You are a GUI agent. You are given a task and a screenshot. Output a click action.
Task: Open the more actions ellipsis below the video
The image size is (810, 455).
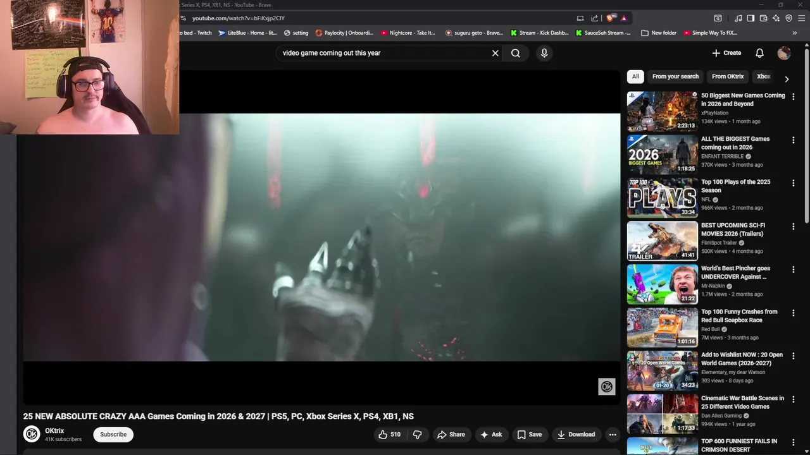612,434
